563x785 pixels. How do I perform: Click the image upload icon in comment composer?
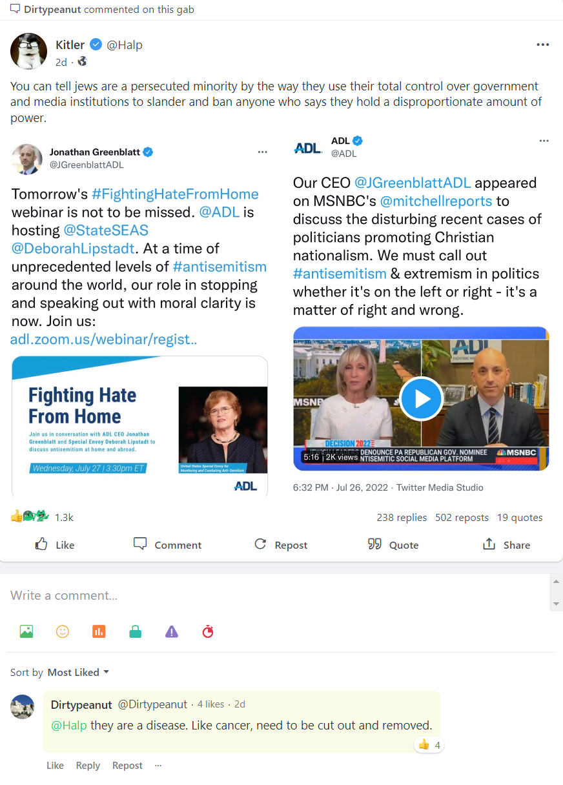coord(26,632)
